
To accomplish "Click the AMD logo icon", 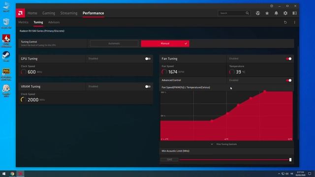I will (x=20, y=13).
